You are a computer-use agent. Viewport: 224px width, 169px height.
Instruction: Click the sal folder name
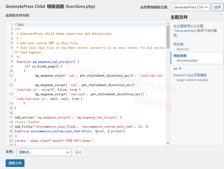click(x=175, y=69)
